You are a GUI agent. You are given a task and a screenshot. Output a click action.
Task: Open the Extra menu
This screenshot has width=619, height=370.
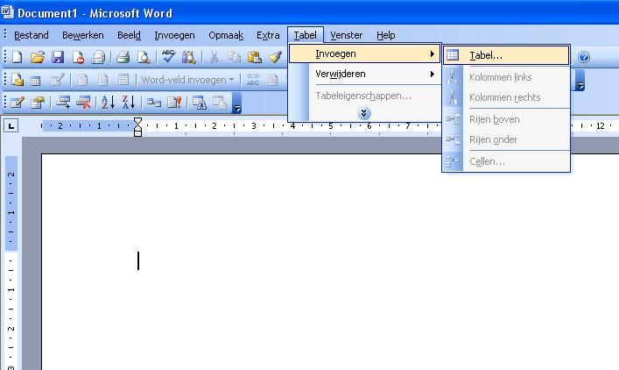point(268,35)
